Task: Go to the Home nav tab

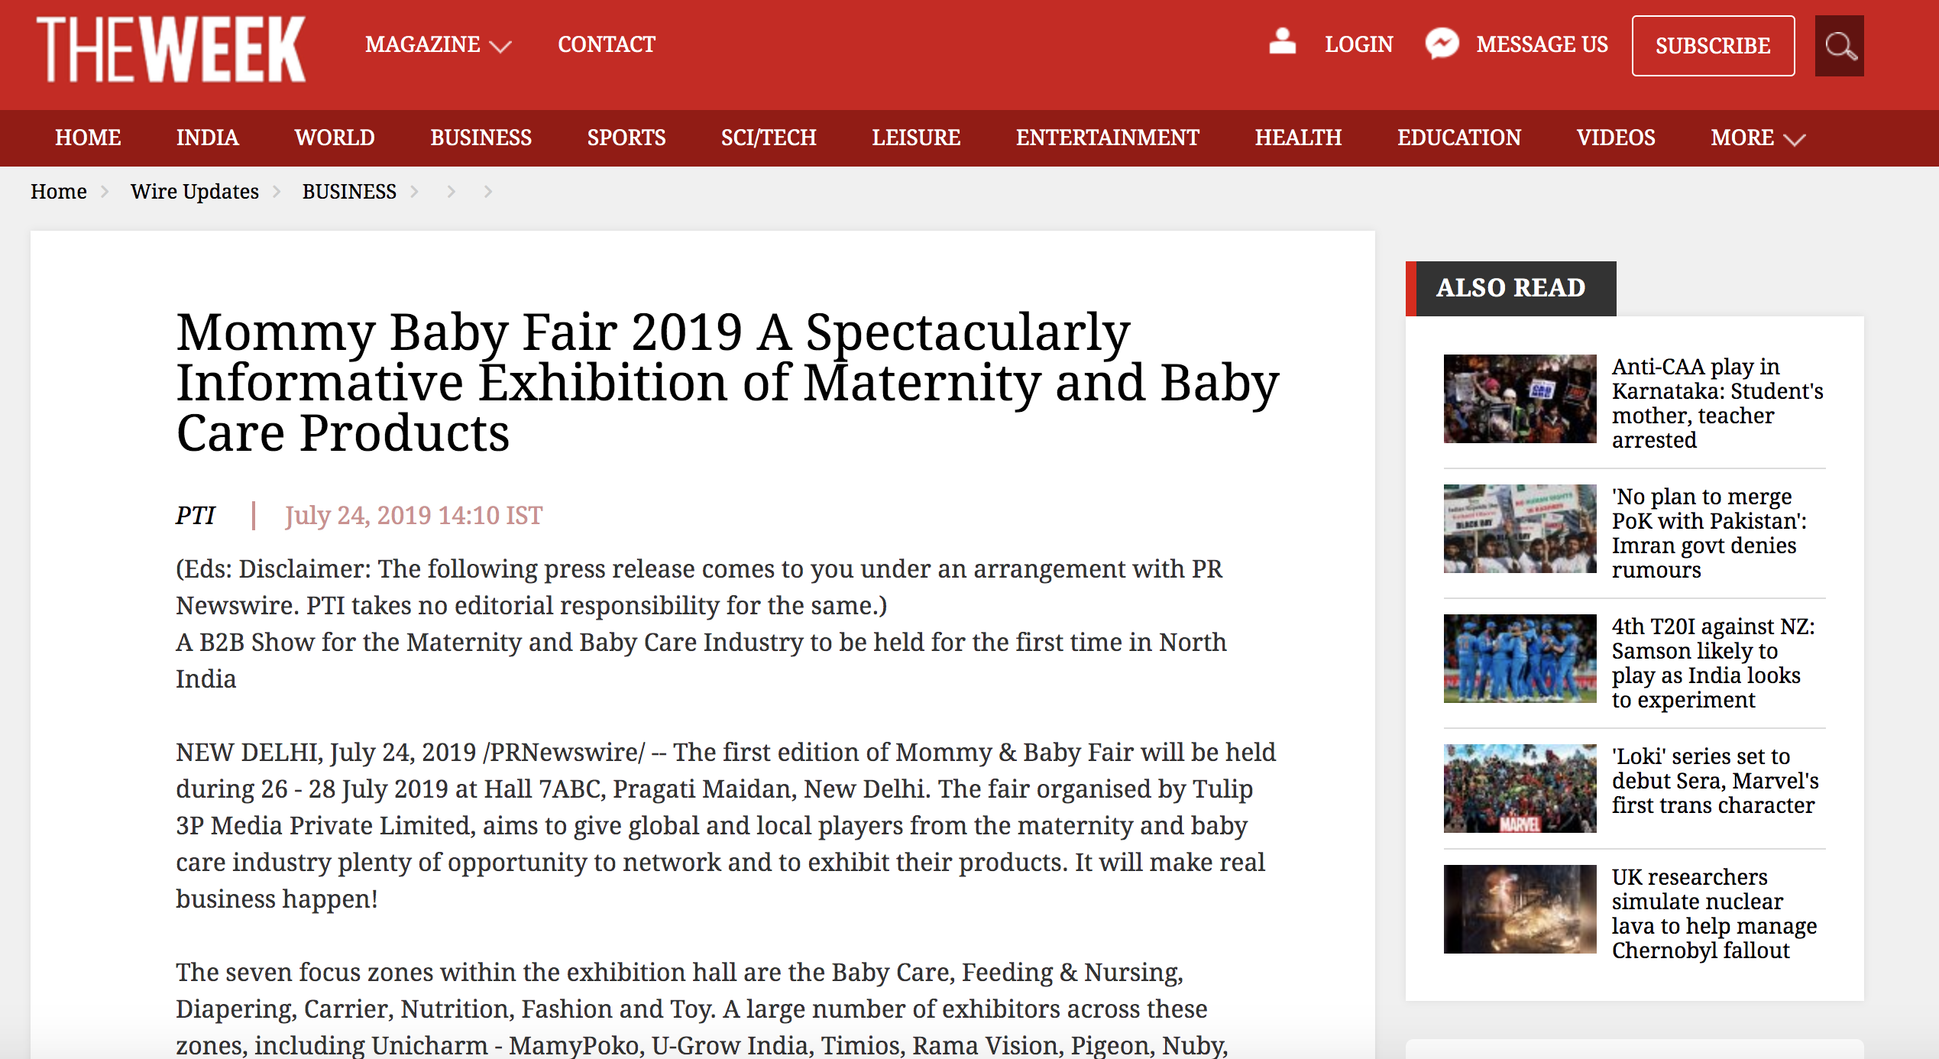Action: click(88, 138)
